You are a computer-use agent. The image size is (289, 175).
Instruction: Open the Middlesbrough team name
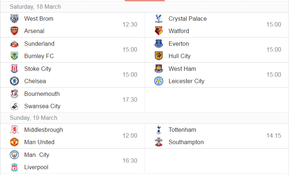(43, 130)
